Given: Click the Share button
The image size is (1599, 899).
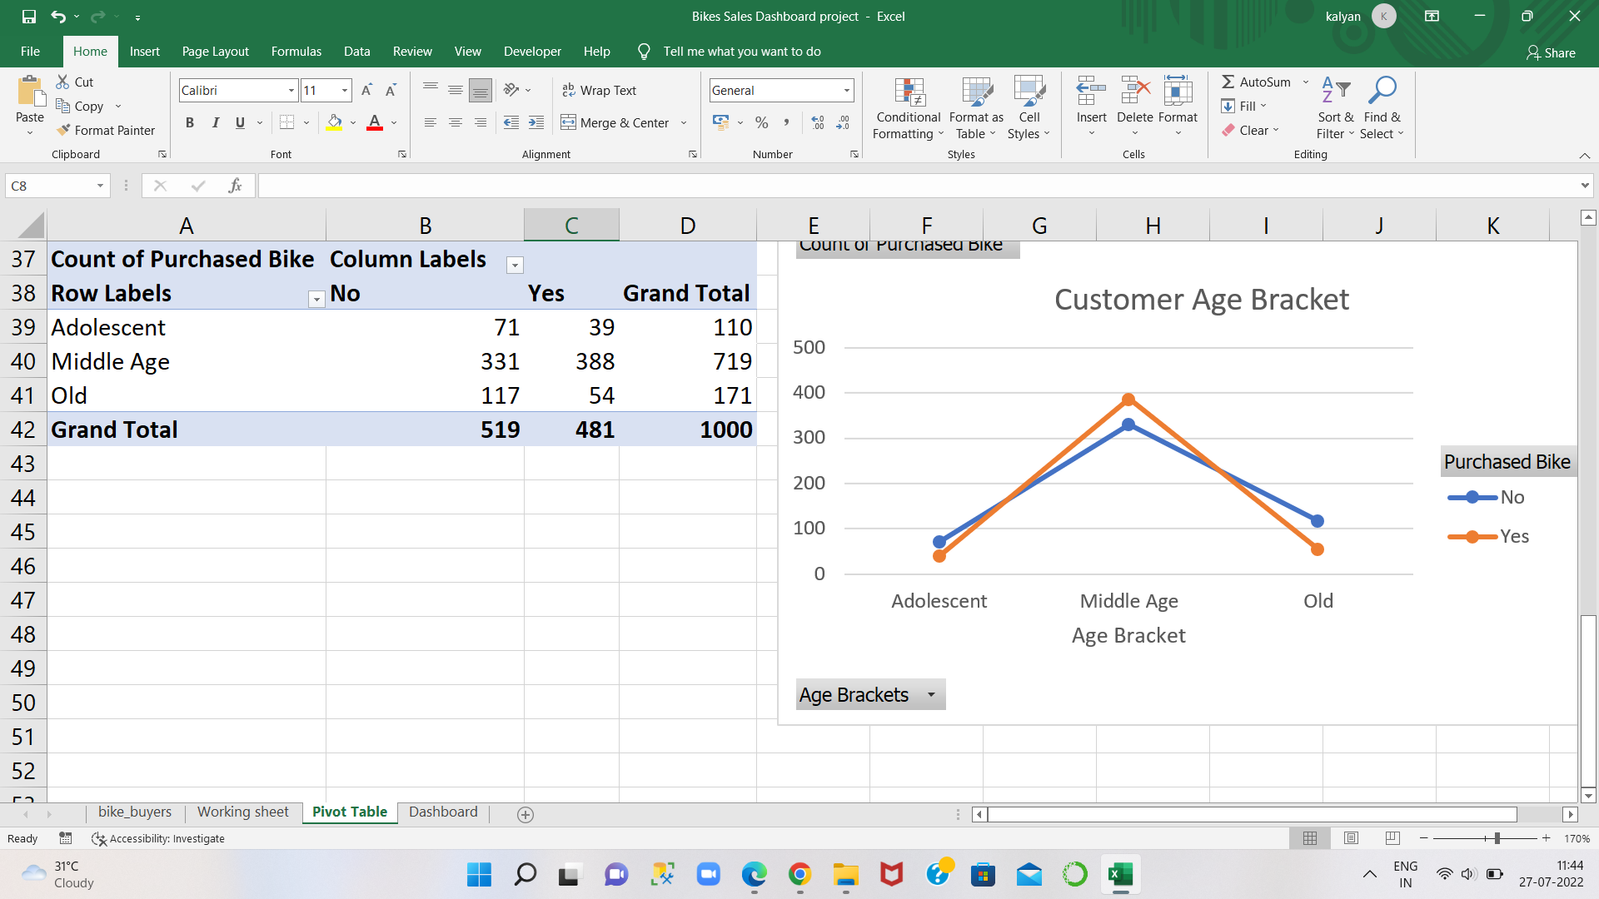Looking at the screenshot, I should [1551, 52].
